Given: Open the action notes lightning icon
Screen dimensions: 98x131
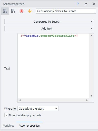Looking at the screenshot, I should [13, 11].
